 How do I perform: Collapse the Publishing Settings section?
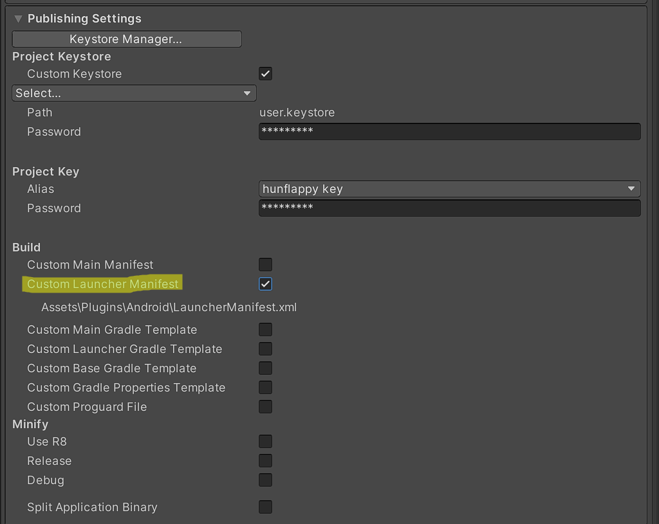click(x=18, y=19)
